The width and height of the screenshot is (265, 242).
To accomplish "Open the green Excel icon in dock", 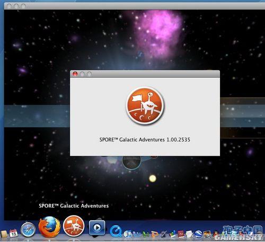I will click(146, 234).
